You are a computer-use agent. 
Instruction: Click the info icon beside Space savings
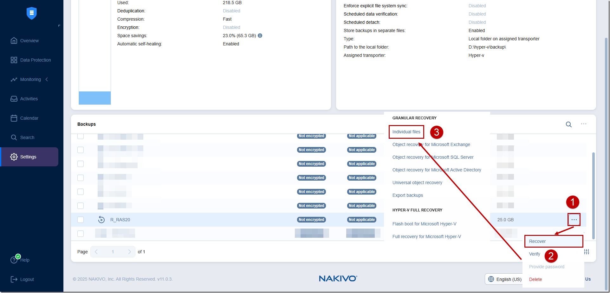click(x=260, y=36)
